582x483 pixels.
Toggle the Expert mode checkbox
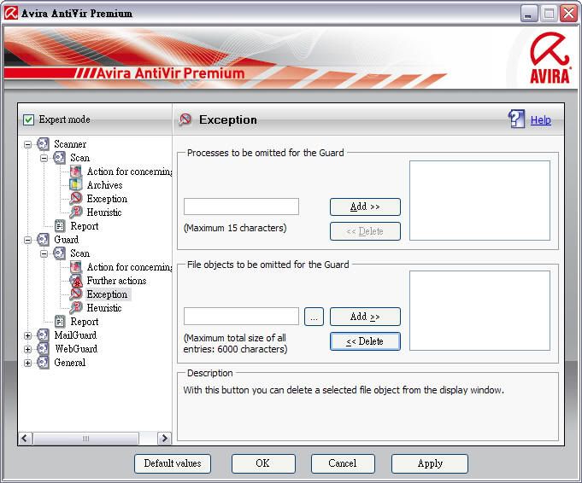point(28,119)
